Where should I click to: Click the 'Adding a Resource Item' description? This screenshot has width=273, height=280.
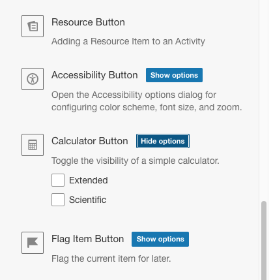(x=128, y=41)
